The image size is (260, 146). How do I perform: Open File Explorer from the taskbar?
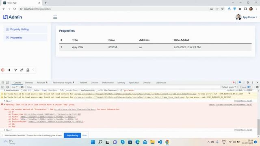pyautogui.click(x=152, y=142)
